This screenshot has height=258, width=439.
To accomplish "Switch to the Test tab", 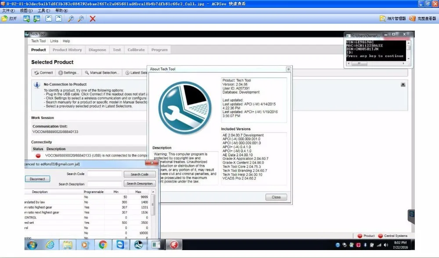I will [117, 50].
